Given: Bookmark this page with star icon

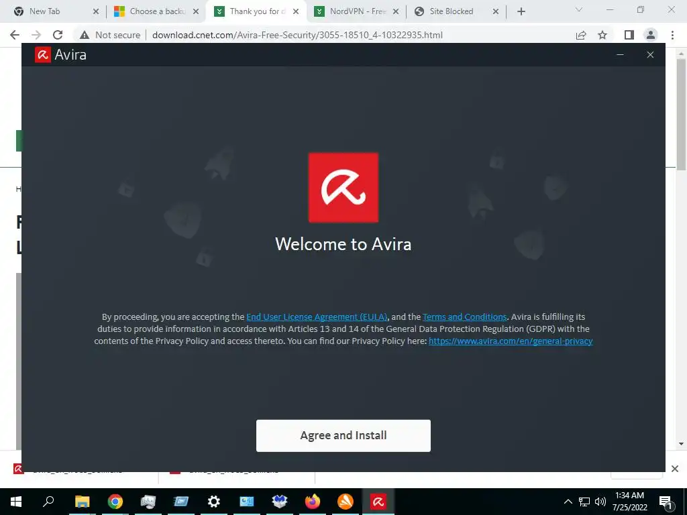Looking at the screenshot, I should (x=602, y=35).
